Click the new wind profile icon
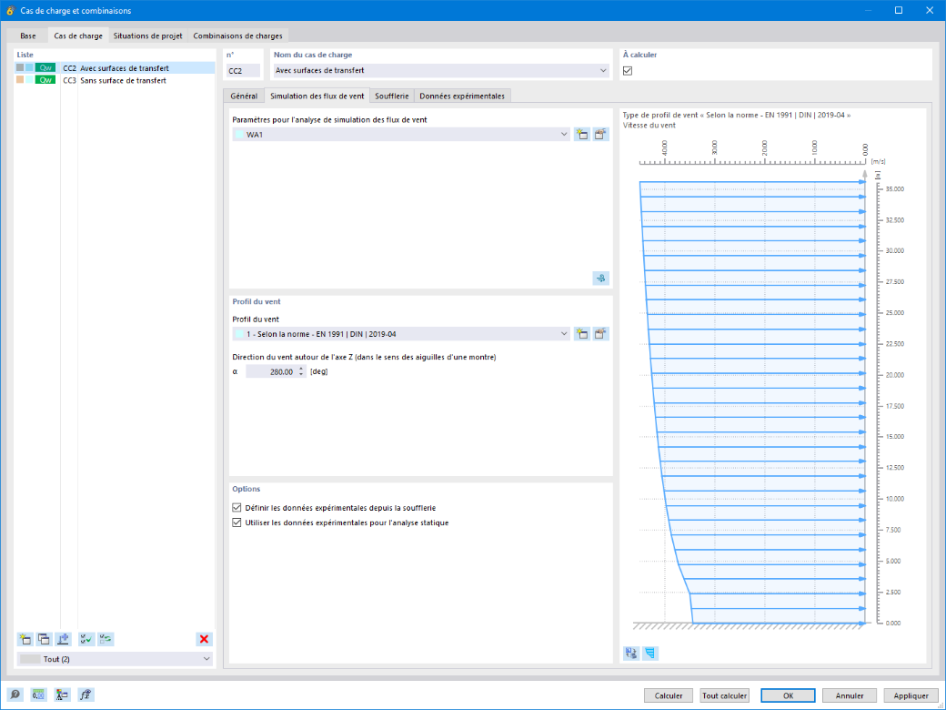Screen dimensions: 946x710 (581, 334)
